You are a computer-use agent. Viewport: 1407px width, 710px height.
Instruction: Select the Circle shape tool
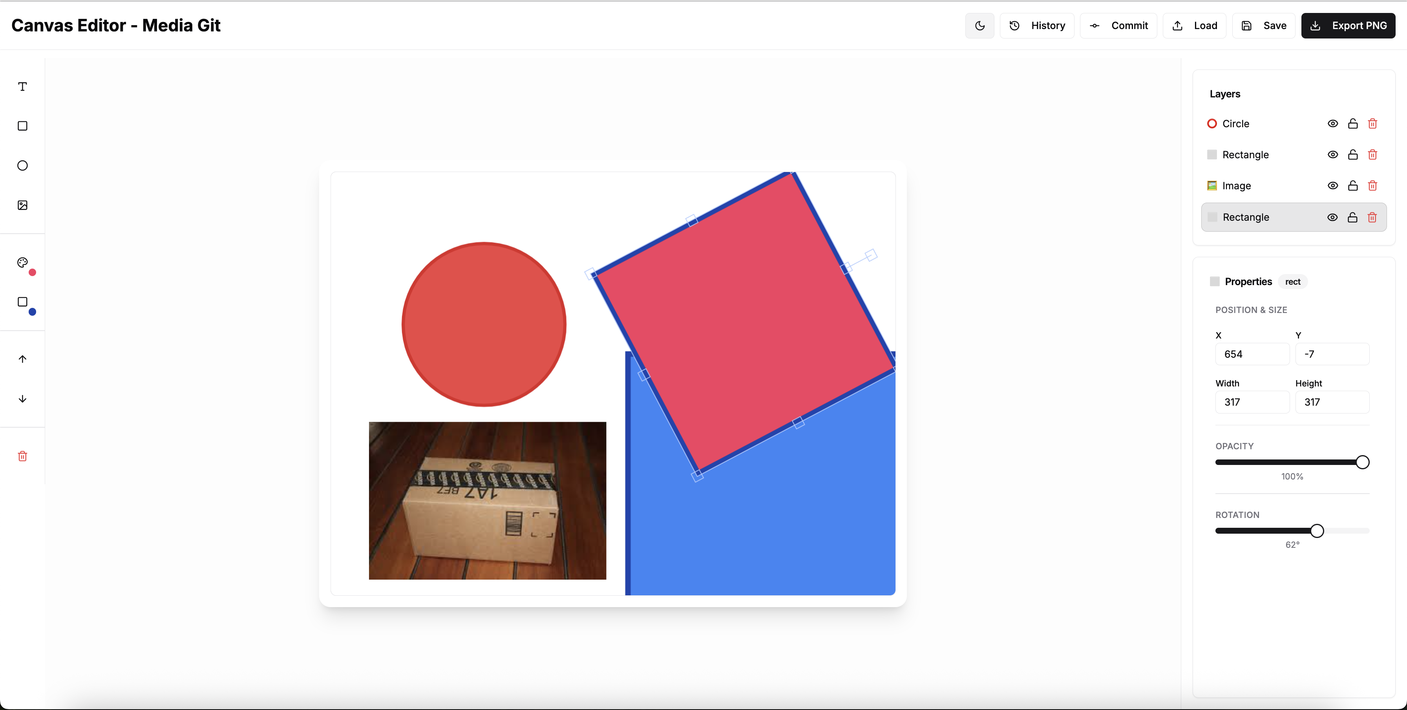point(22,165)
